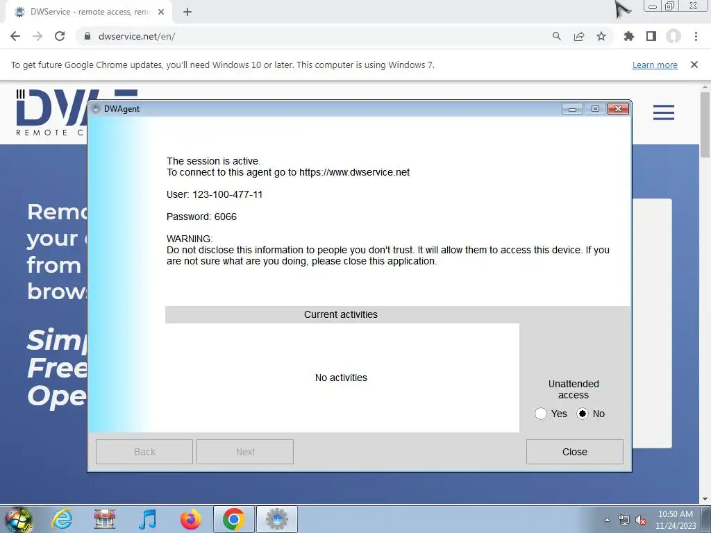Screen dimensions: 711x533
Task: Open the Learn more link
Action: pyautogui.click(x=655, y=65)
